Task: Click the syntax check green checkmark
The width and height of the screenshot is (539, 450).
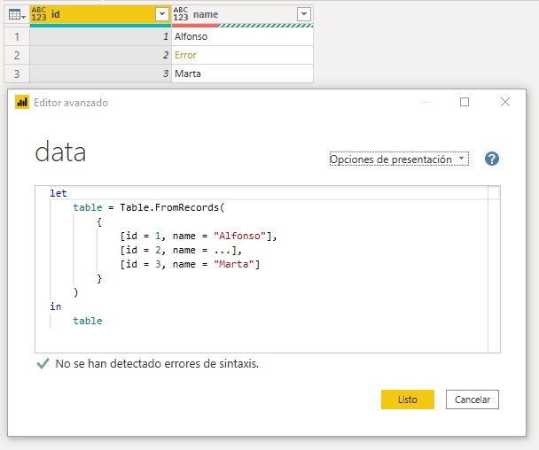Action: pos(43,363)
